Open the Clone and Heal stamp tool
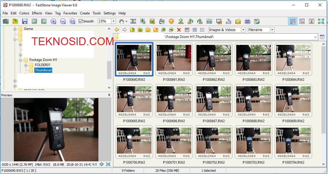This screenshot has height=174, width=328. click(x=181, y=21)
